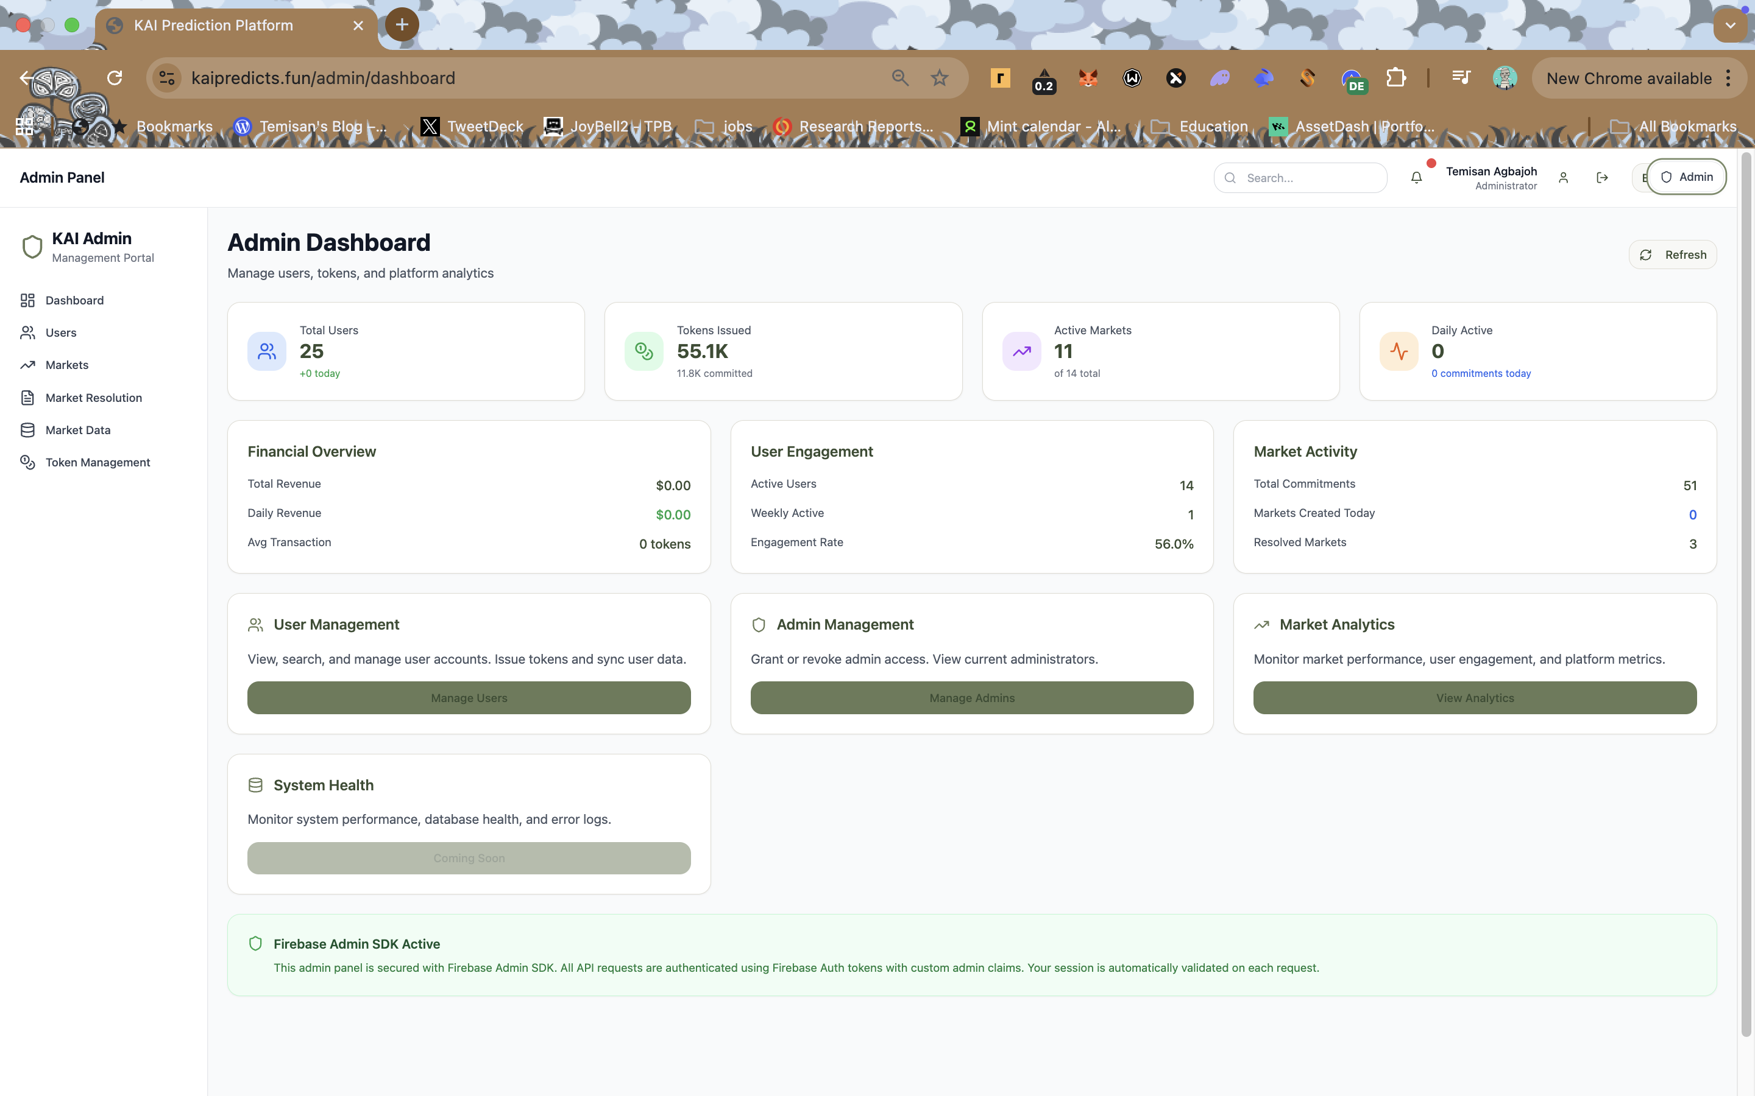
Task: Open the site settings control in address bar
Action: 167,79
